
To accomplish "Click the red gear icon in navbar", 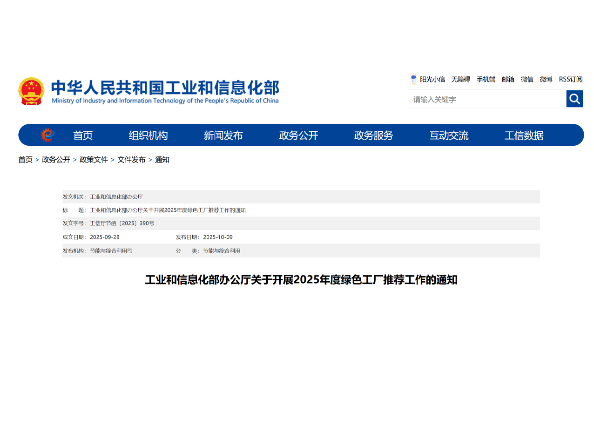I will pyautogui.click(x=47, y=135).
